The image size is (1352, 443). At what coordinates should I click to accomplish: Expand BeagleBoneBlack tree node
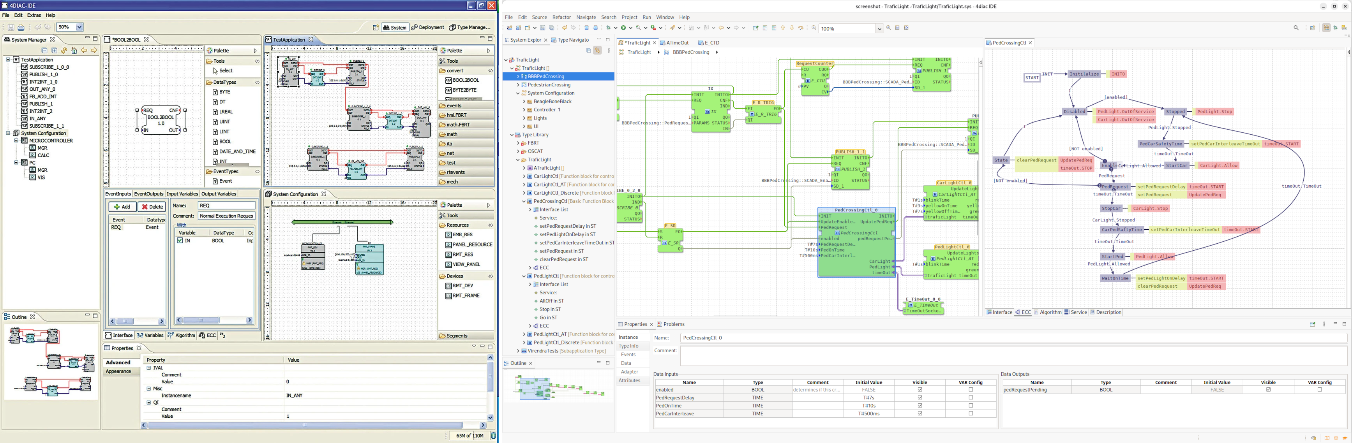point(524,102)
